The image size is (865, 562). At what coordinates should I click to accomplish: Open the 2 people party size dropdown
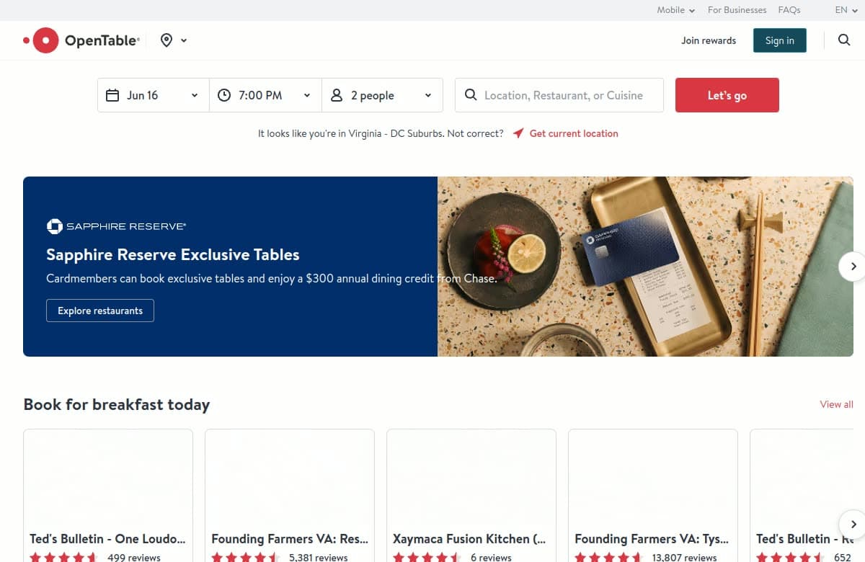tap(382, 95)
